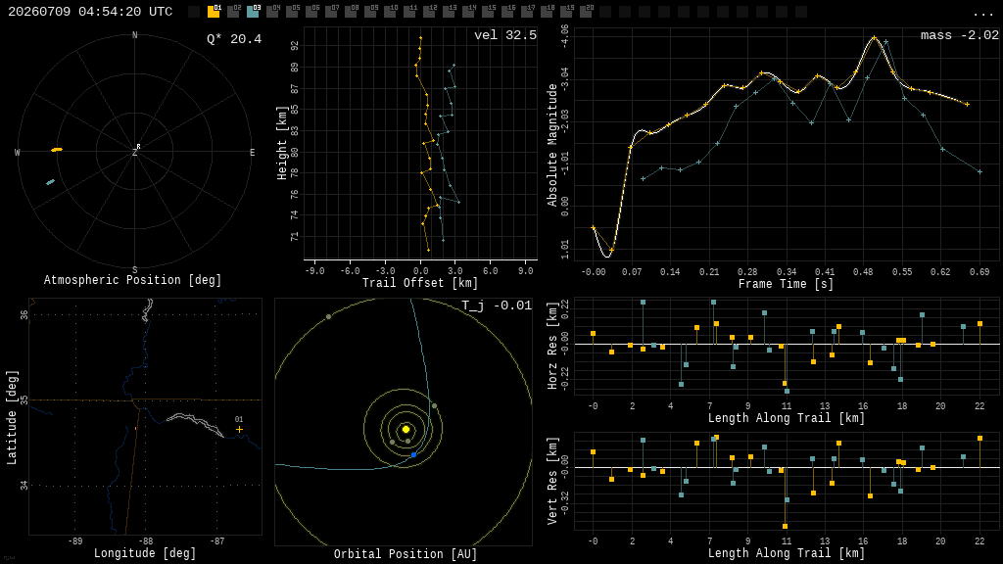Click the zenith Z marker in polar plot
This screenshot has height=564, width=1003.
[x=135, y=152]
